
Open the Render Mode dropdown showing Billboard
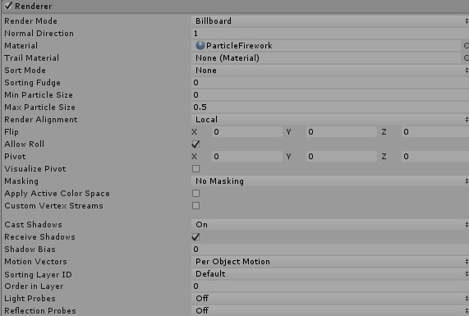coord(330,21)
